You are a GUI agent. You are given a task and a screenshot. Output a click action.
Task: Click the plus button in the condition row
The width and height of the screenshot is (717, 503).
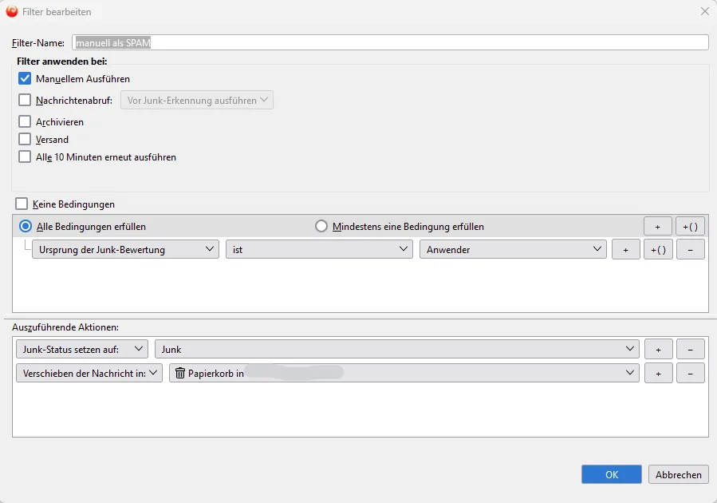click(625, 249)
